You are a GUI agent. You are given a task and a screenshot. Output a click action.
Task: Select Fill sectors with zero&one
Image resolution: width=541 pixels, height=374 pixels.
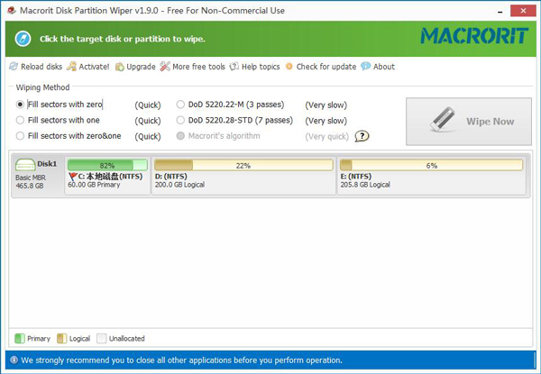click(20, 136)
